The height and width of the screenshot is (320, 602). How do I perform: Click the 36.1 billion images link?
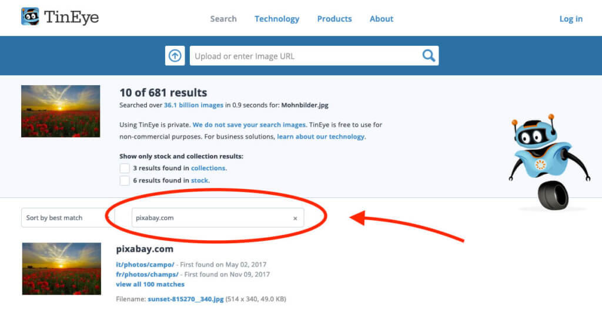tap(193, 105)
